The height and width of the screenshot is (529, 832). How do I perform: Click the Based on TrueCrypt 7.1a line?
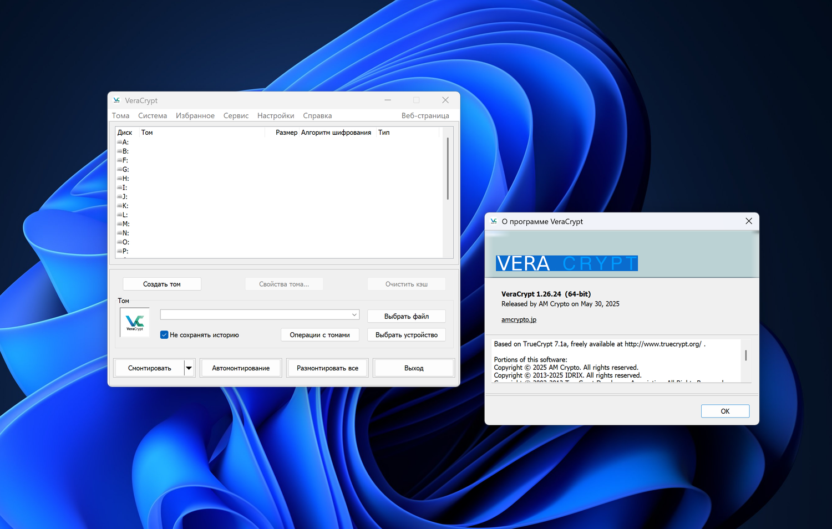click(600, 344)
